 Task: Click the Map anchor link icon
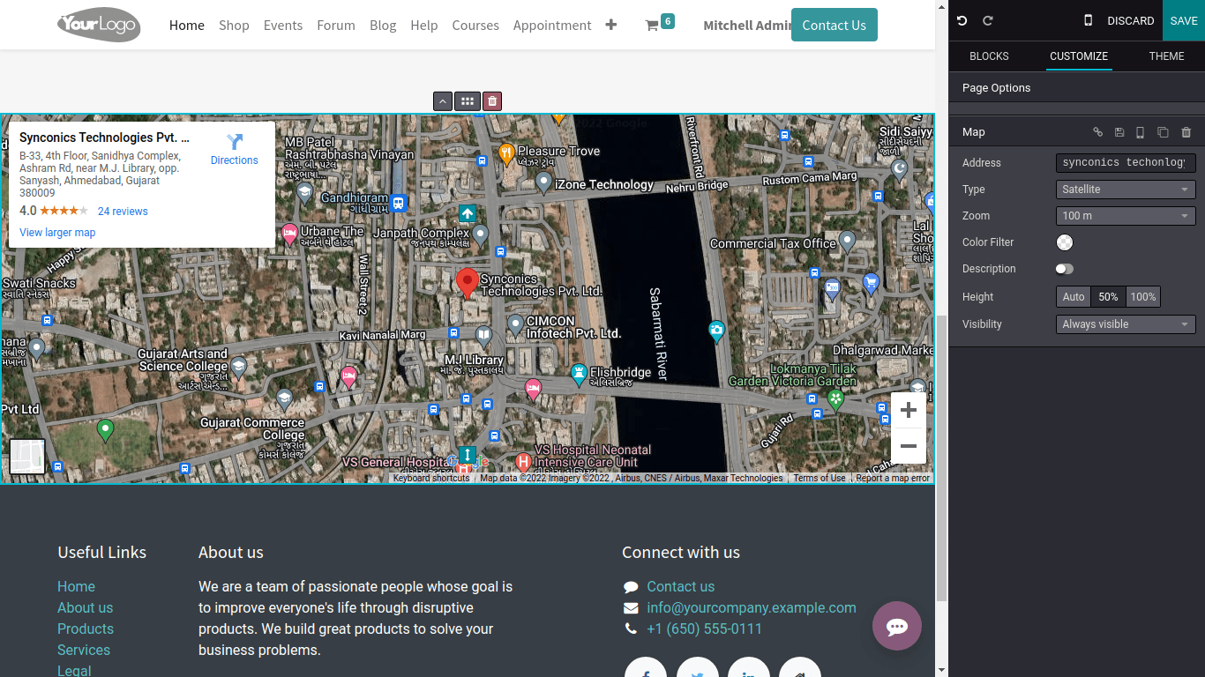click(x=1098, y=132)
